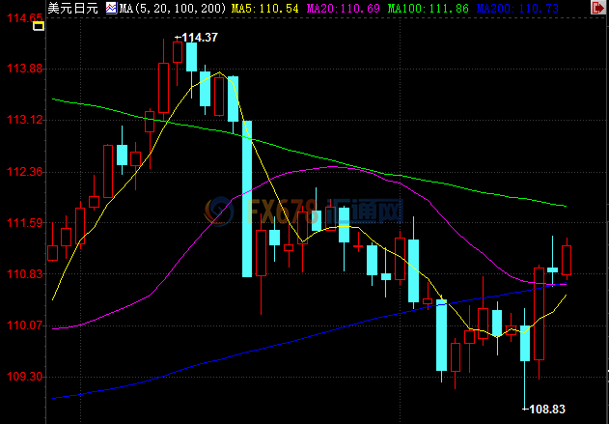Click the 108.83 low price label
The image size is (609, 424).
click(547, 409)
